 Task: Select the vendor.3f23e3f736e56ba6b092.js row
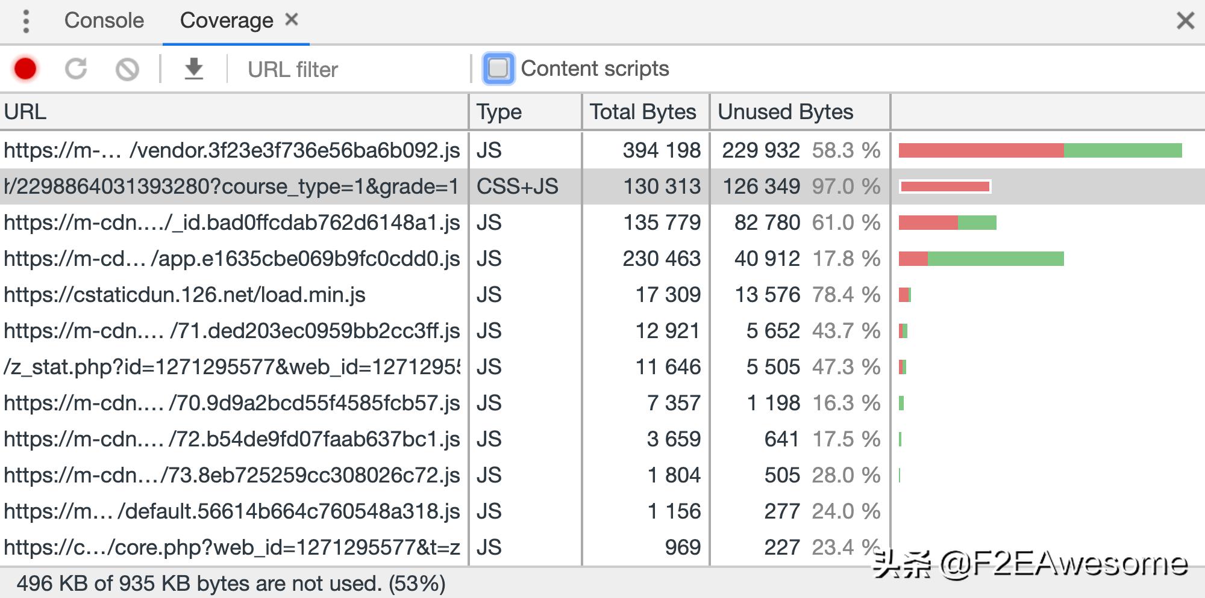pos(233,150)
